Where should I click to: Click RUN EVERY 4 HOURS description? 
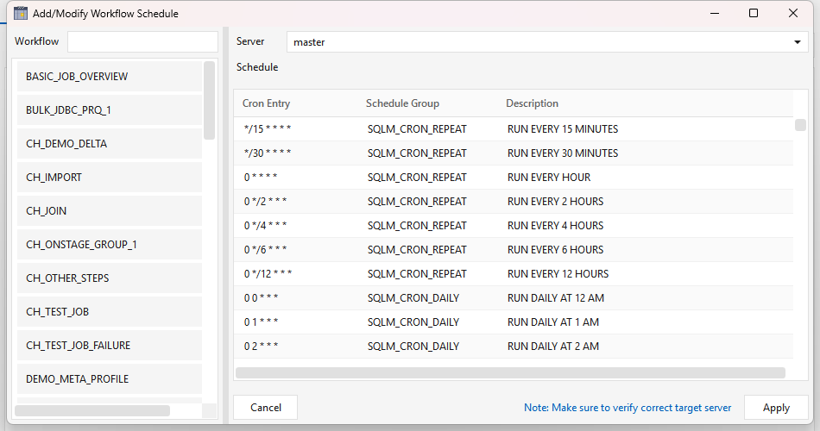tap(555, 225)
